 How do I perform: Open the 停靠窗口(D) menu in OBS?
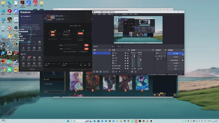pyautogui.click(x=111, y=14)
